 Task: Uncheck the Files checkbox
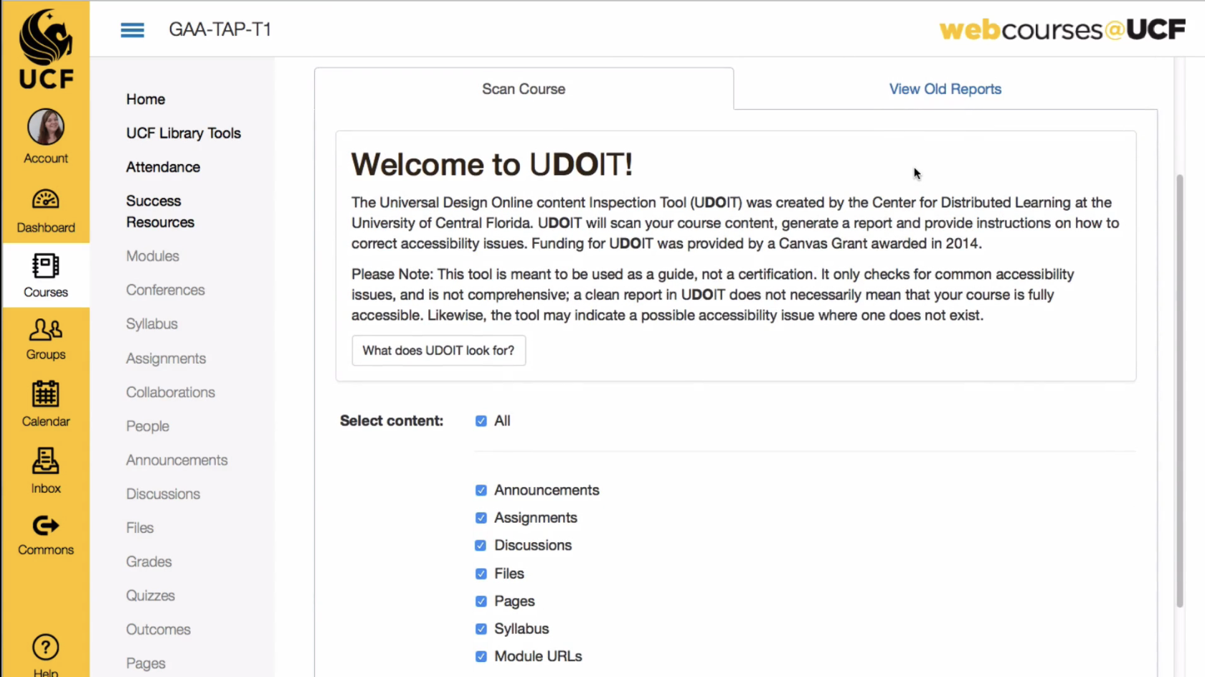pos(481,574)
